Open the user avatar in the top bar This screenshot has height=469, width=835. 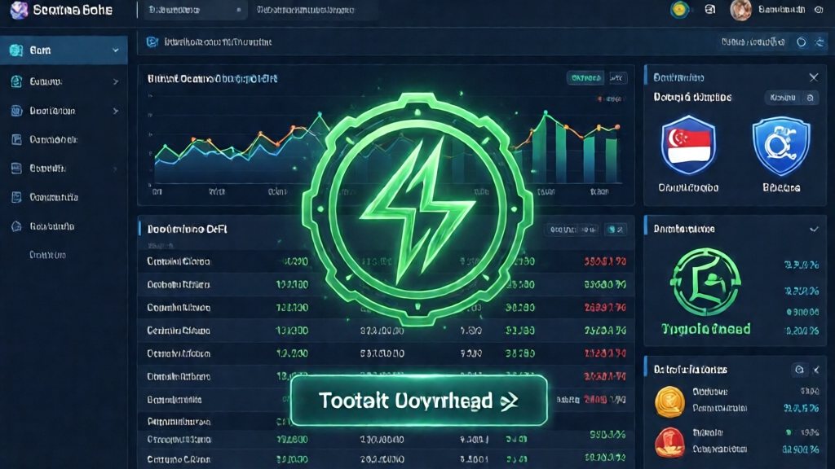(740, 10)
